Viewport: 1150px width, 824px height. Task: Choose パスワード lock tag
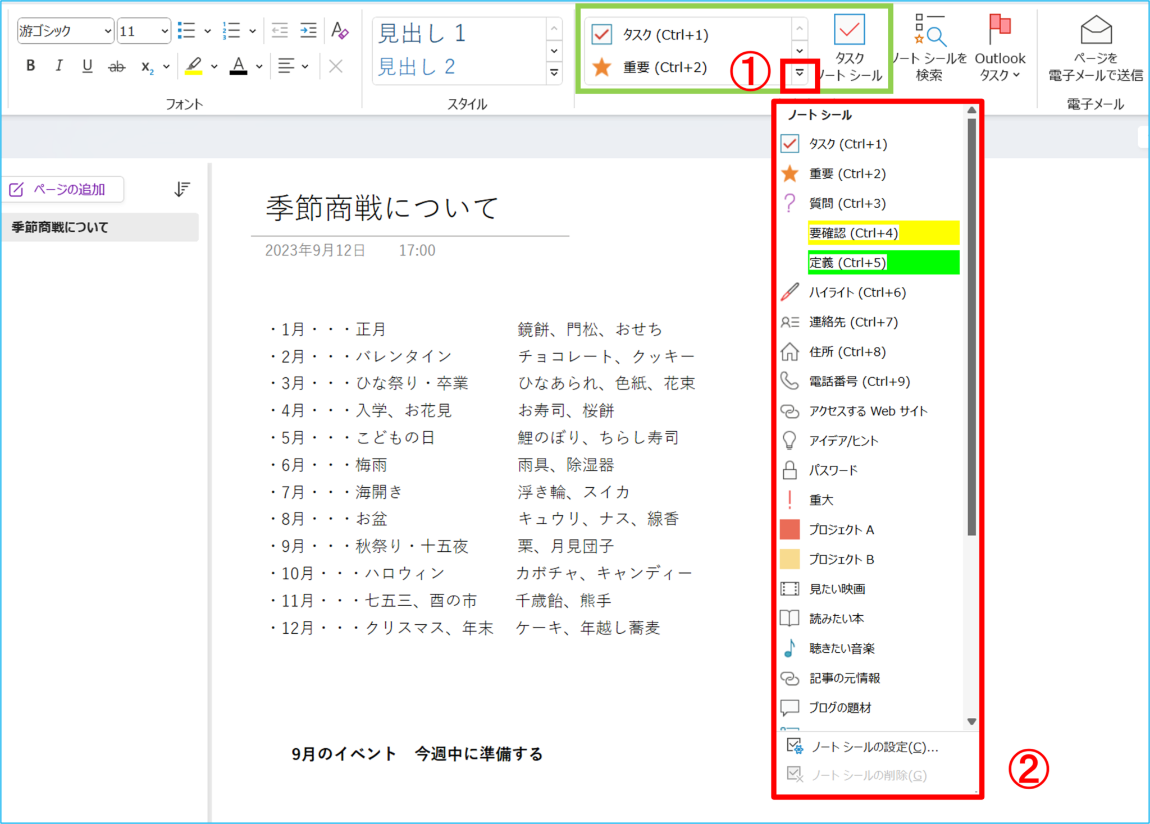tap(870, 470)
